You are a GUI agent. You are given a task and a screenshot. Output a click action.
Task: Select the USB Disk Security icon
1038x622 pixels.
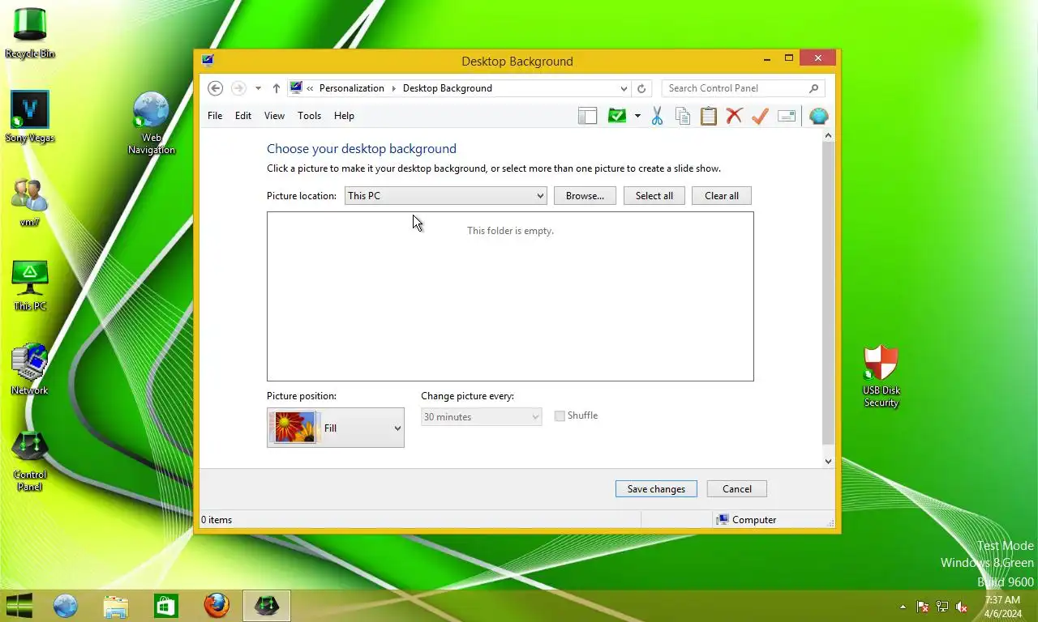click(881, 376)
